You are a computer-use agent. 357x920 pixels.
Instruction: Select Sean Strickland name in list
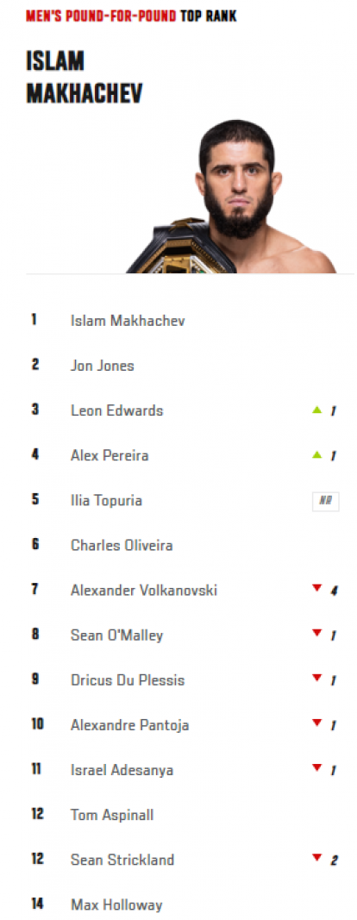pos(122,861)
